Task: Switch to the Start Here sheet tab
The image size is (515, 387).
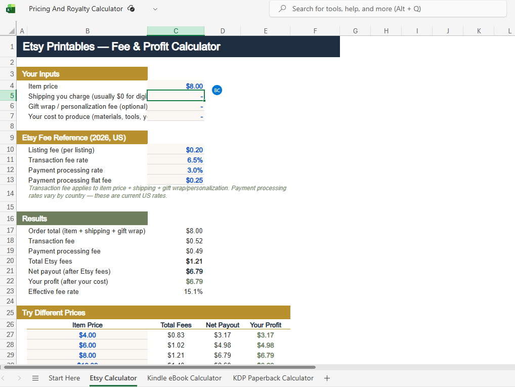Action: 64,378
